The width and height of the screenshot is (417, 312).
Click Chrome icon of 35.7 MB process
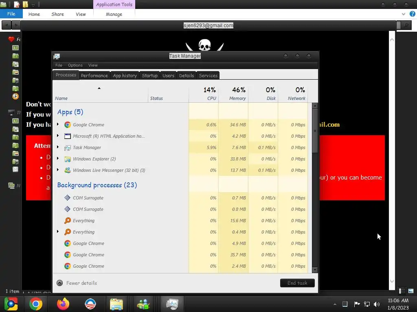[x=68, y=255]
